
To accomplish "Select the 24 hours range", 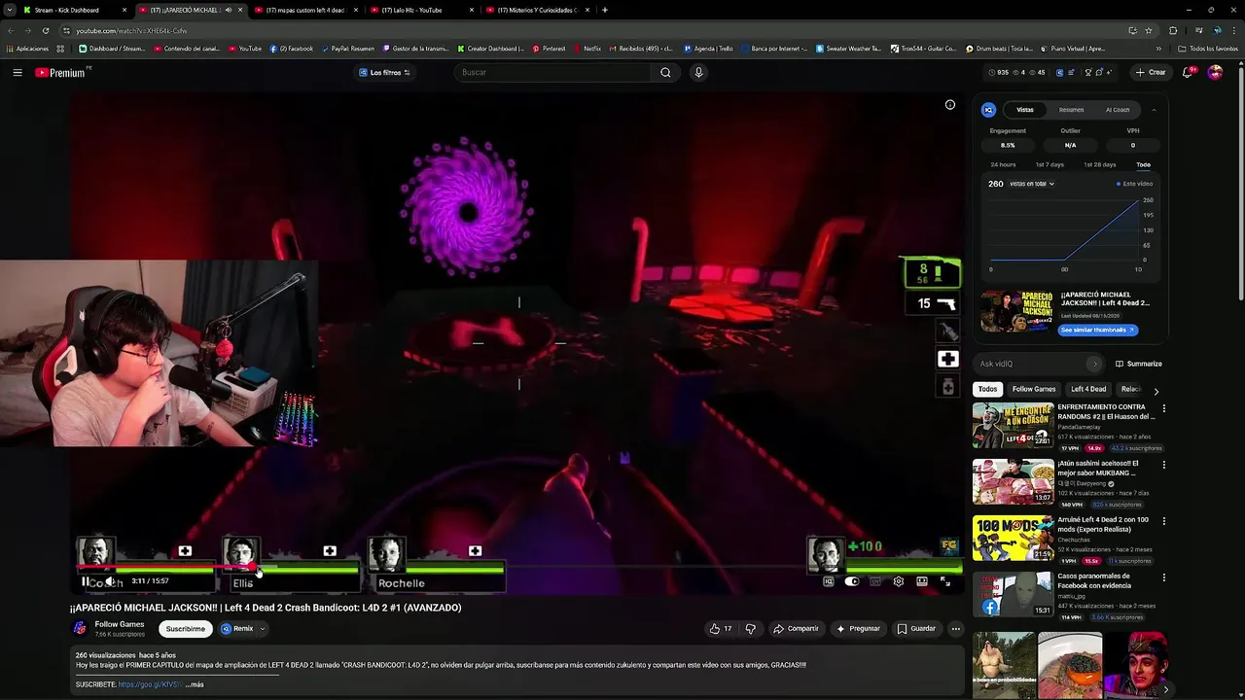I will tap(1003, 164).
